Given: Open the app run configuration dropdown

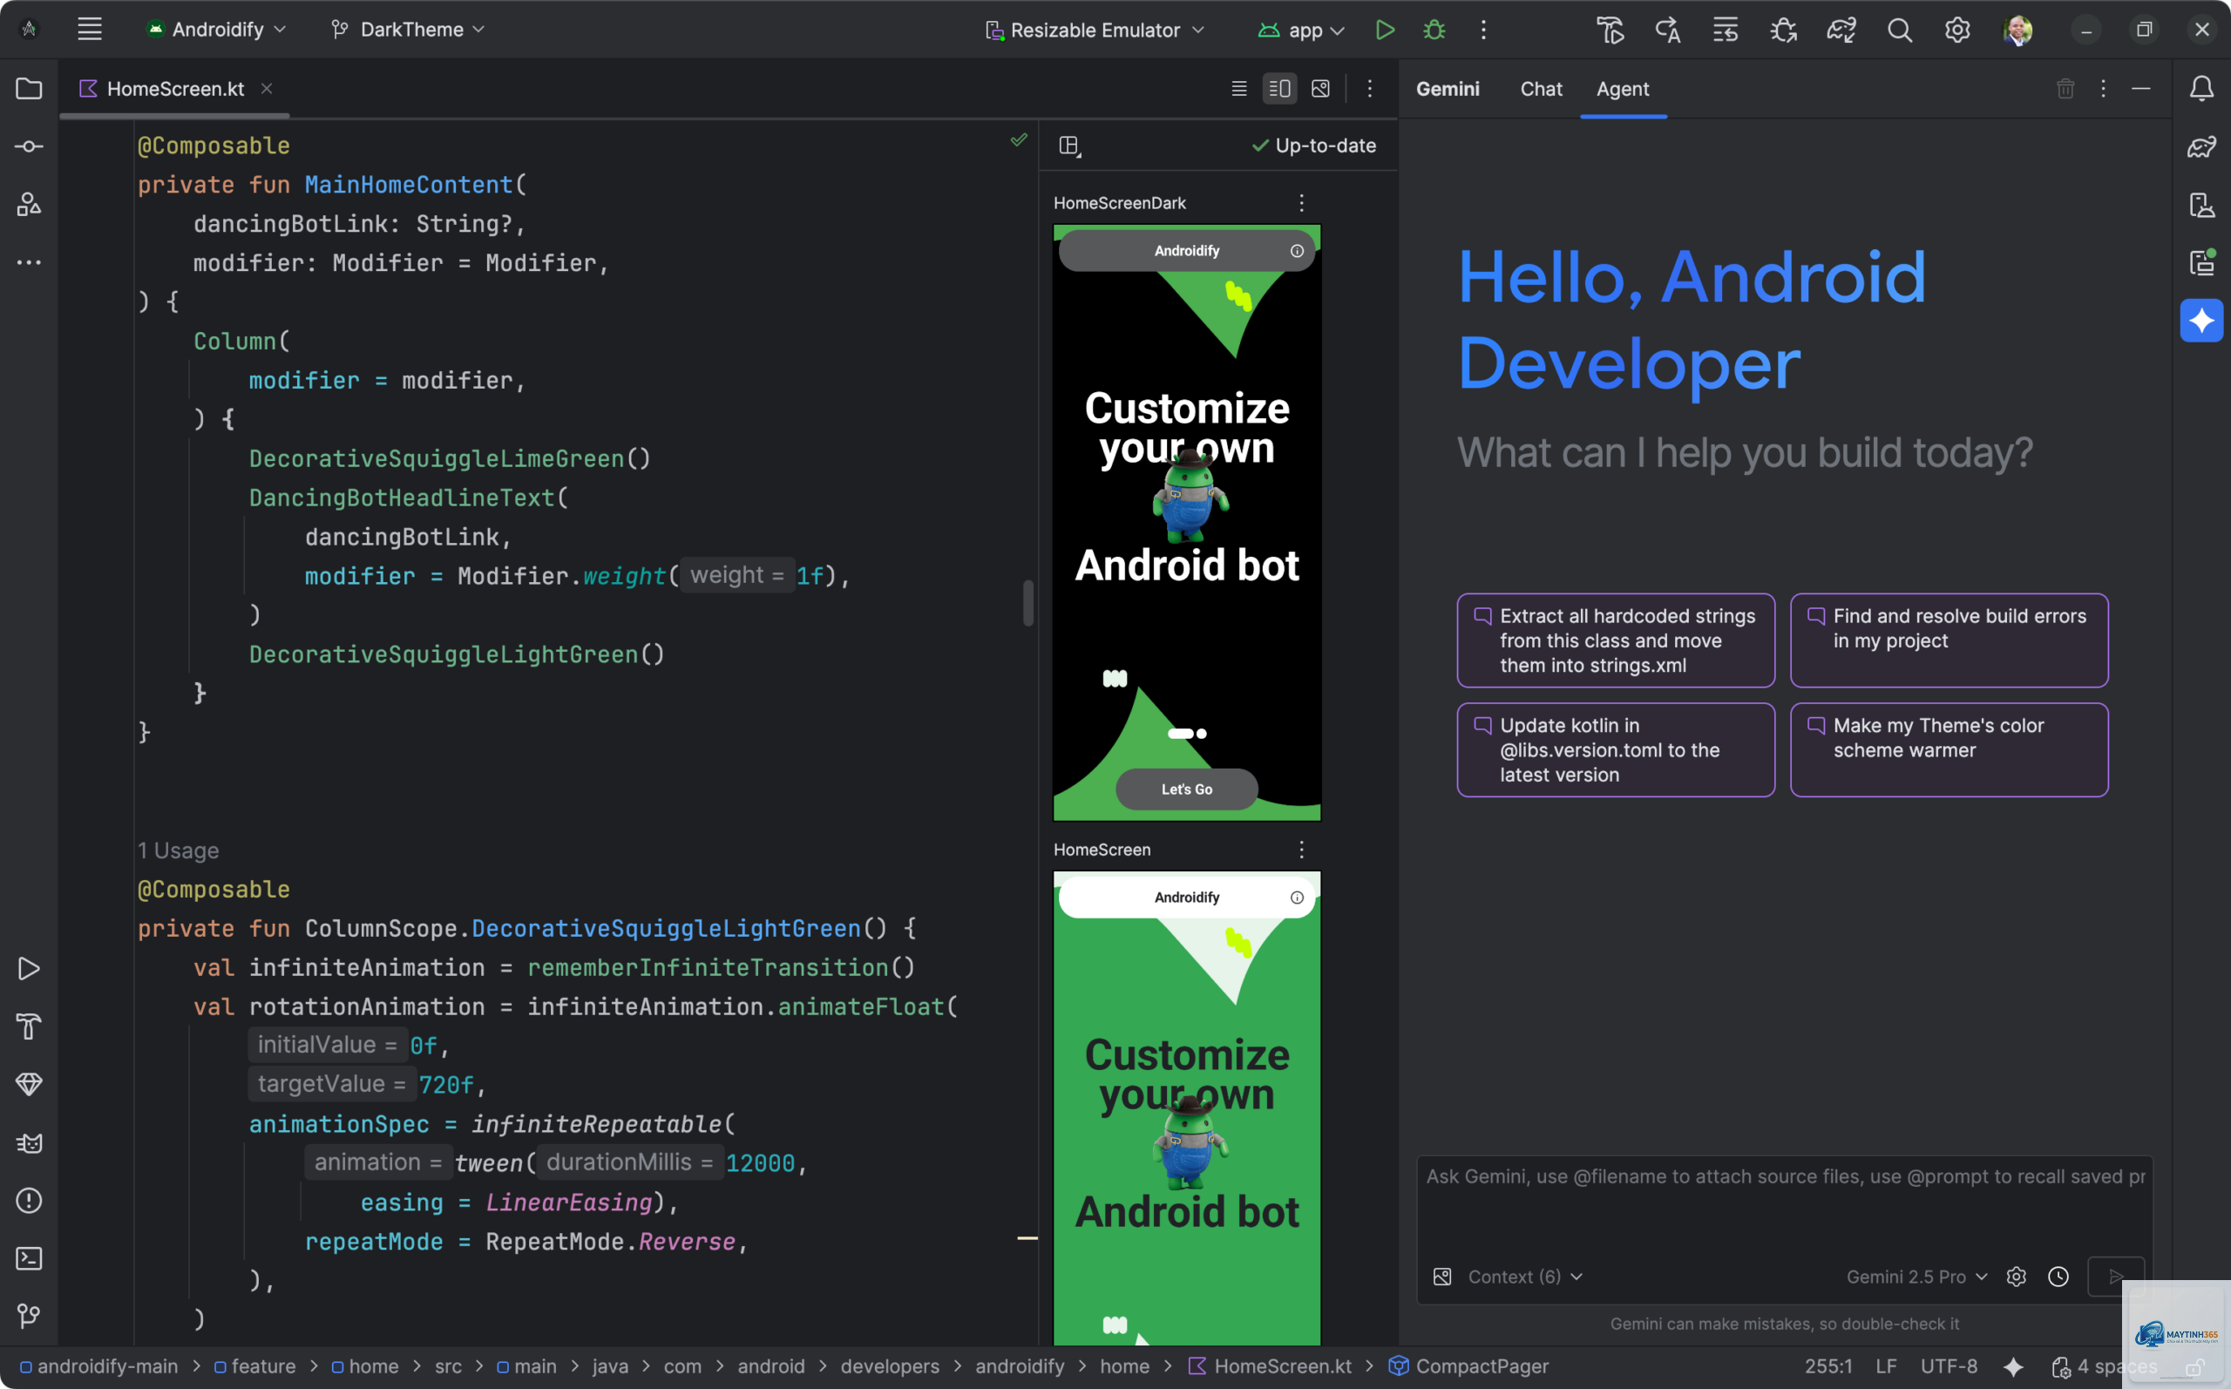Looking at the screenshot, I should click(1301, 30).
